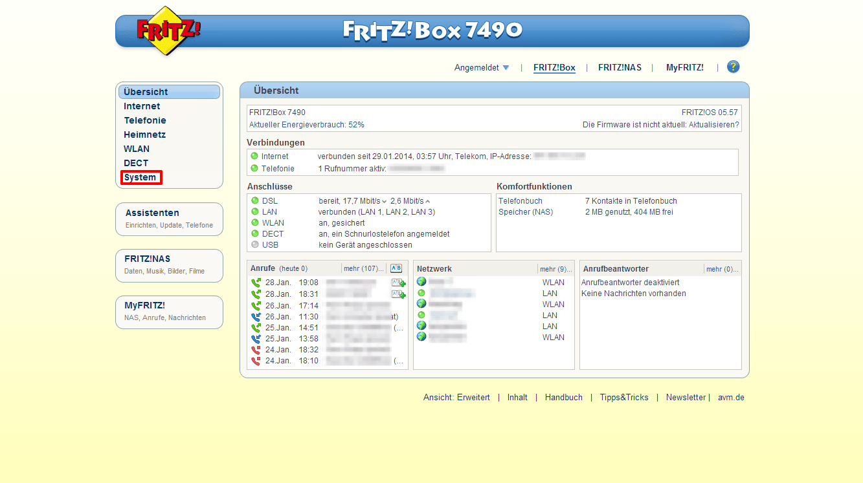Click globe icon of last Netzwerk device
Screen dimensions: 863x483
[x=421, y=336]
